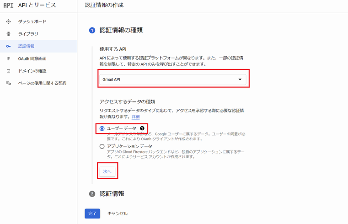
Task: Click the アクセスするデータの種類 heading
Action: [x=127, y=101]
